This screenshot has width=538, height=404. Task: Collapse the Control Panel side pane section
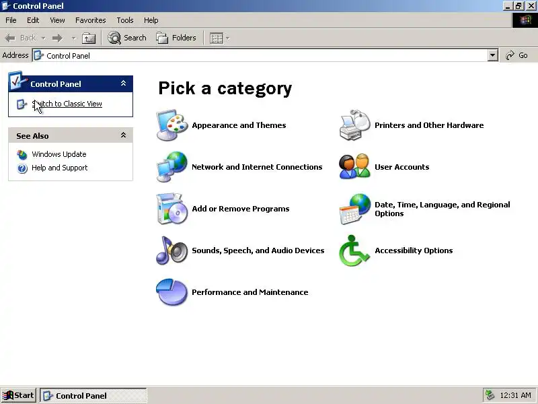123,83
